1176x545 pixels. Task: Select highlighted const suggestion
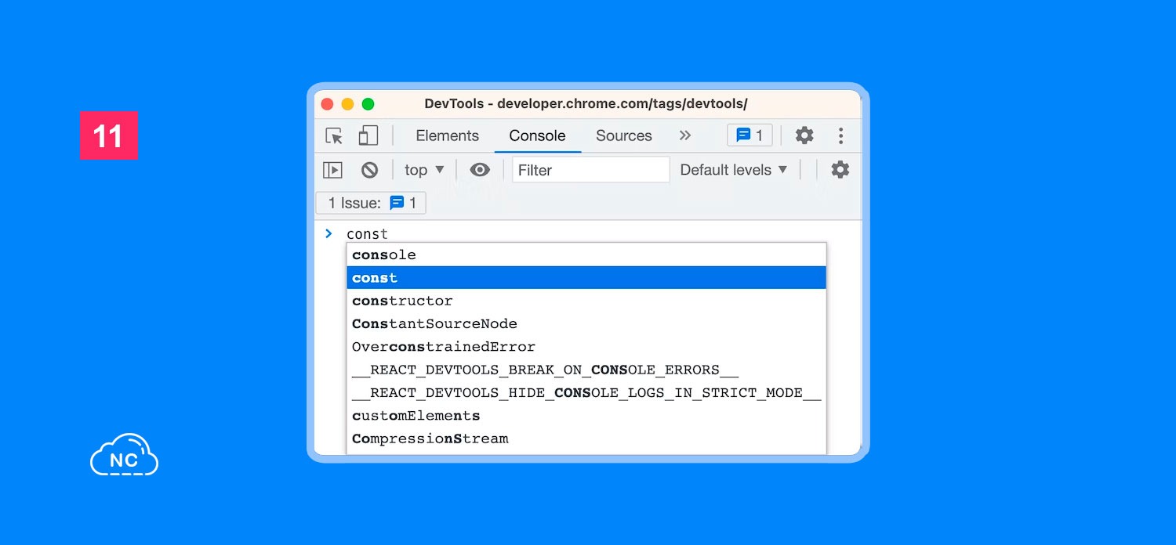[586, 278]
